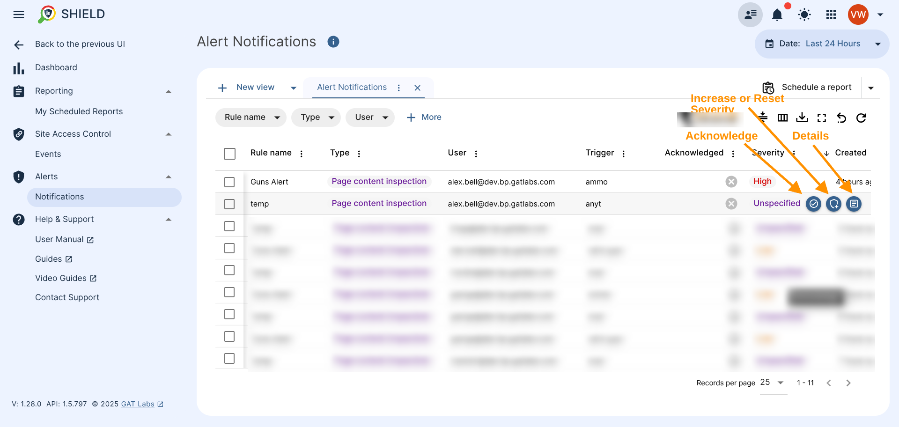This screenshot has height=427, width=899.
Task: Open the notifications bell
Action: pyautogui.click(x=777, y=15)
